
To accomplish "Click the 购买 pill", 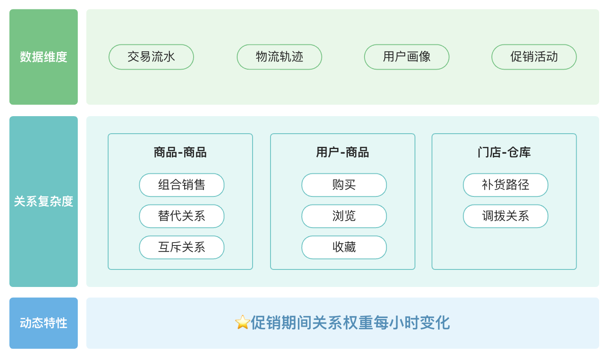I will tap(344, 185).
